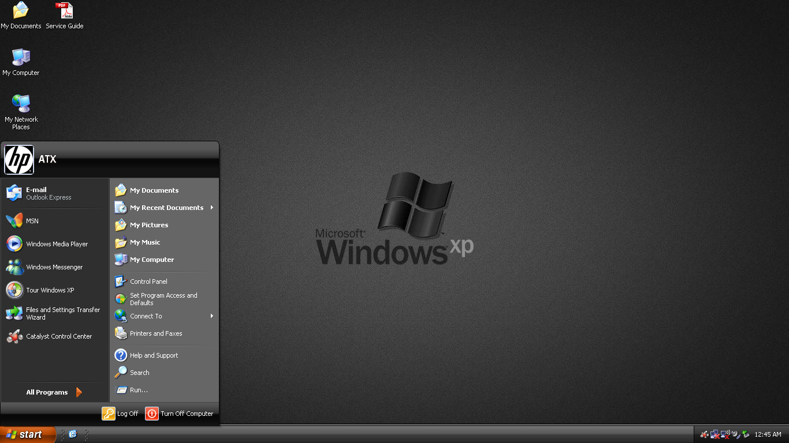Close the menu via the start button
789x443 pixels.
28,434
